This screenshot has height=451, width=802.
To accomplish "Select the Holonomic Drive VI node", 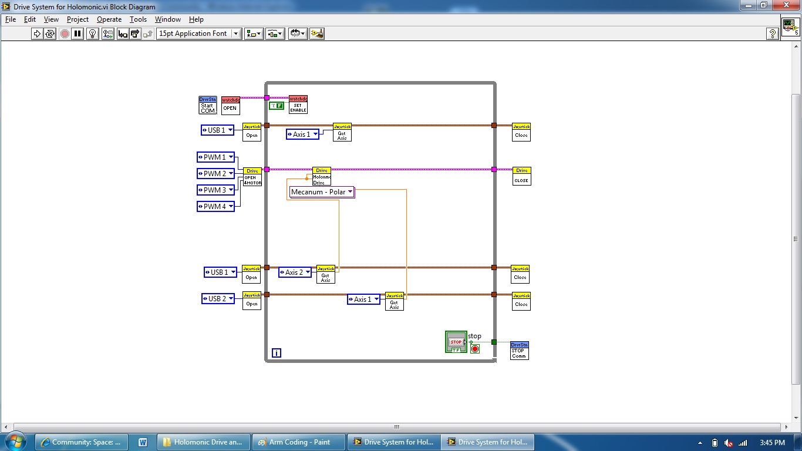I will tap(321, 175).
